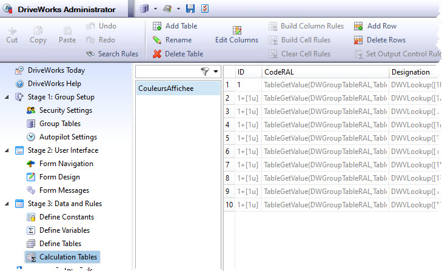Click Designation cell in row 10
The height and width of the screenshot is (274, 445).
click(x=415, y=205)
